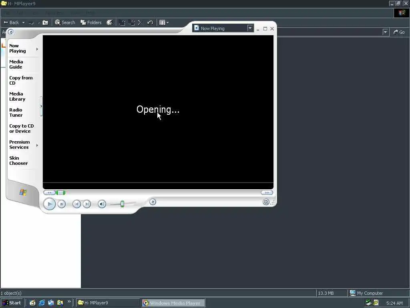Open the Explorer address bar dropdown

[386, 32]
